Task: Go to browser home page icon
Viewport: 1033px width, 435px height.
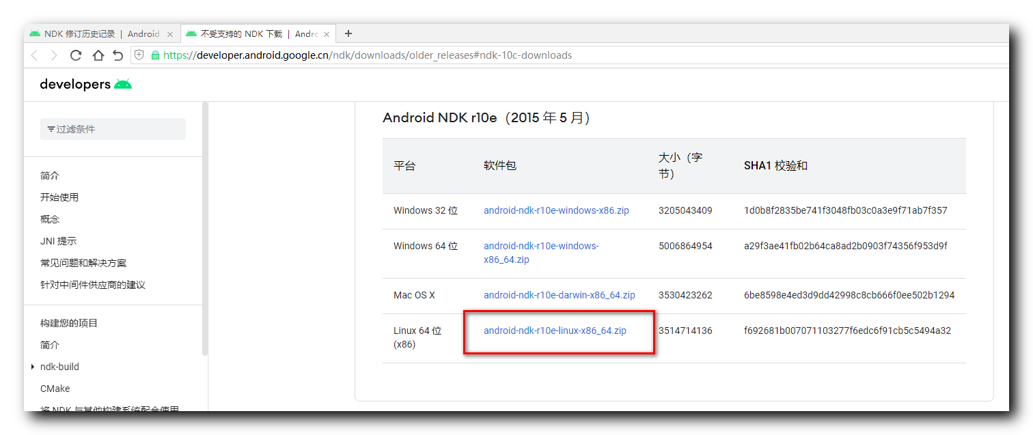Action: click(98, 55)
